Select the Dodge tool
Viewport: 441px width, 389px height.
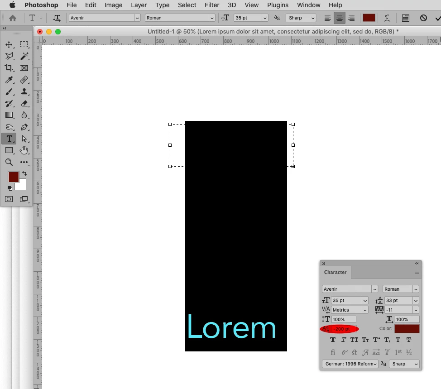coord(9,127)
